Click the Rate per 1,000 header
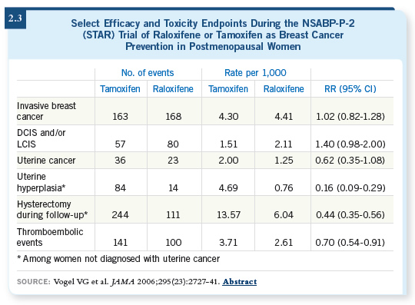 click(x=255, y=73)
